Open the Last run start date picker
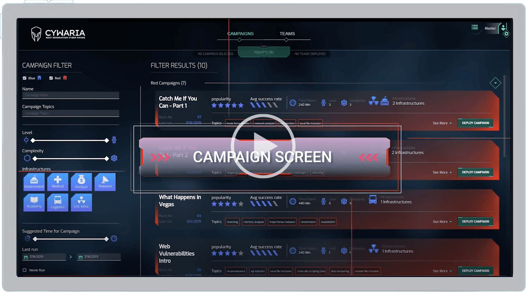The image size is (526, 292). coord(44,257)
